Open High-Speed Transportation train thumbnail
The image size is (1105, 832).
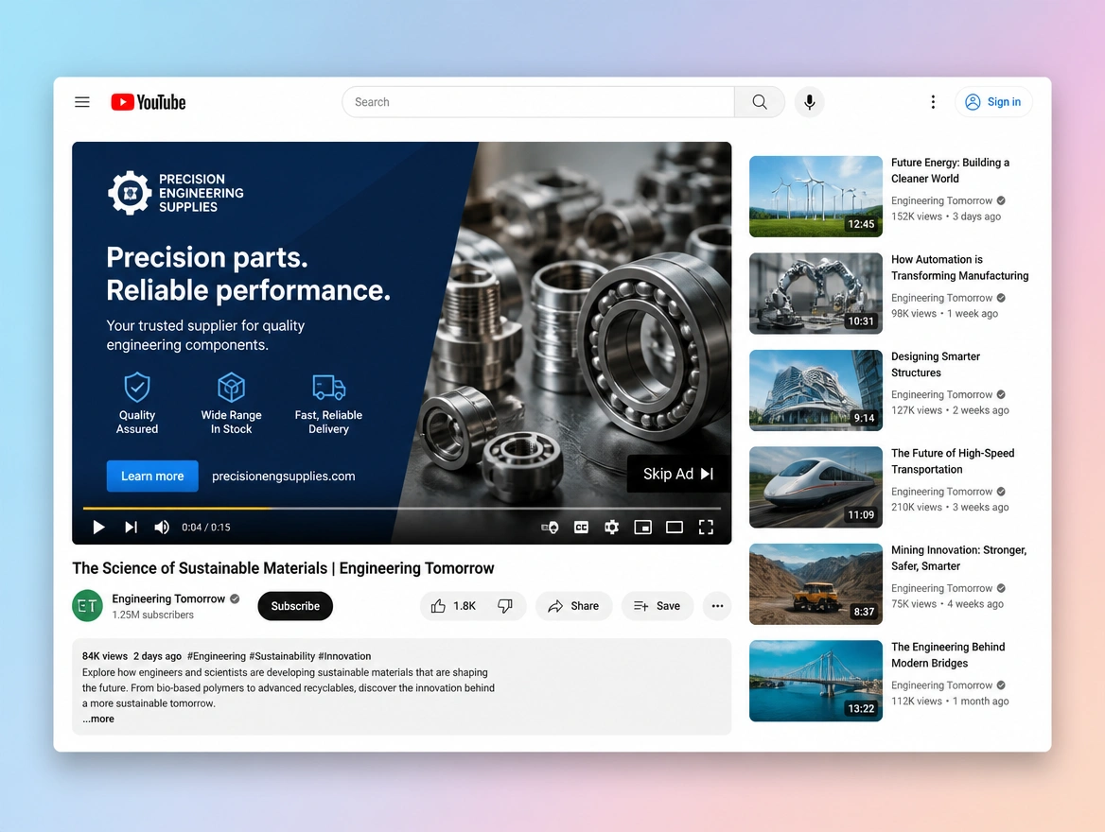coord(816,487)
